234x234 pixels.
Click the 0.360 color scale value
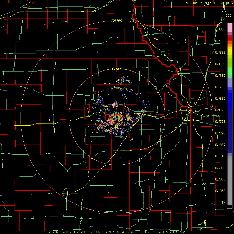click(220, 168)
